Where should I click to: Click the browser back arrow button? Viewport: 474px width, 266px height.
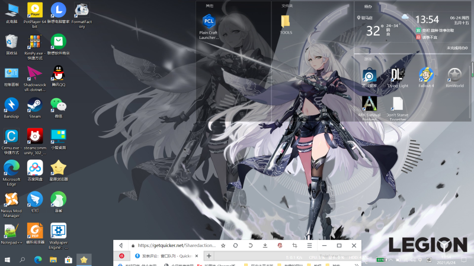pyautogui.click(x=121, y=245)
